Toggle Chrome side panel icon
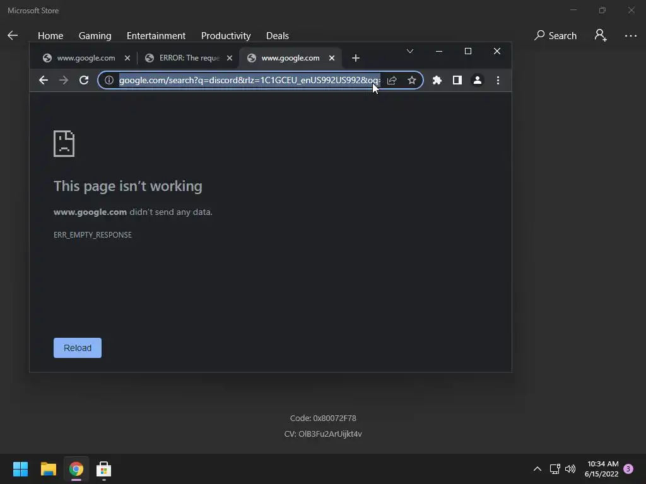646x484 pixels. click(457, 80)
